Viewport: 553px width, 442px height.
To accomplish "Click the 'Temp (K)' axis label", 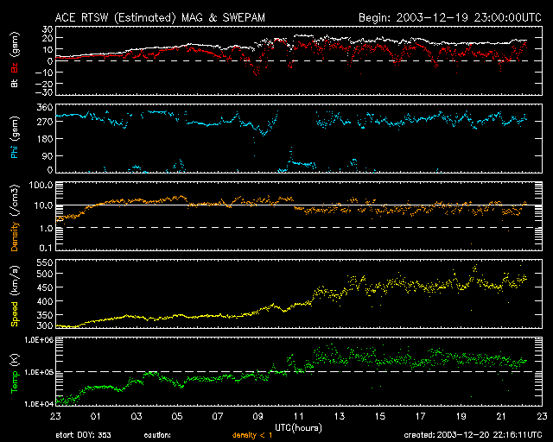I will click(x=15, y=373).
